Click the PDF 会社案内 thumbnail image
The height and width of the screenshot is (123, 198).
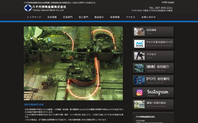click(x=139, y=80)
